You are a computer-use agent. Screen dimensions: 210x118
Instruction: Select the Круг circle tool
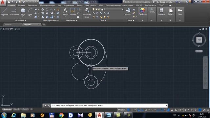[x=23, y=12]
